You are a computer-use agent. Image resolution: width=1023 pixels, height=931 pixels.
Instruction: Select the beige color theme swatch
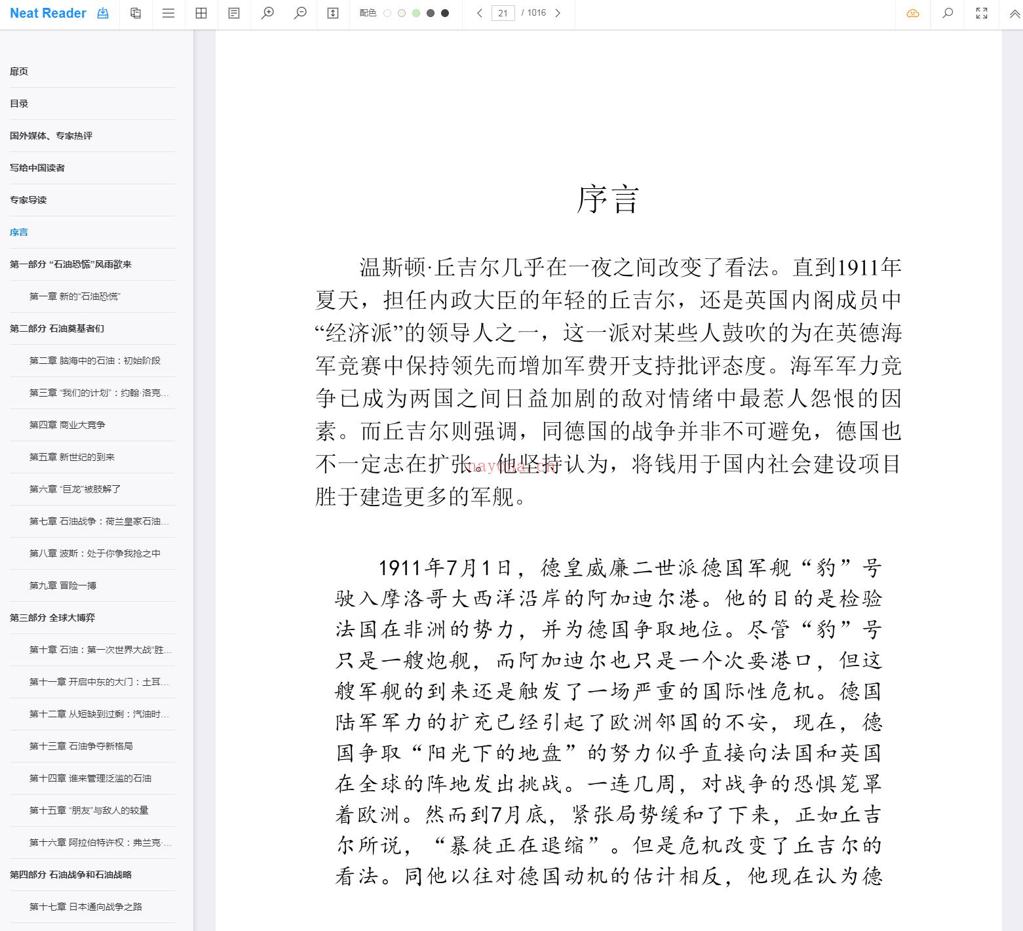402,13
